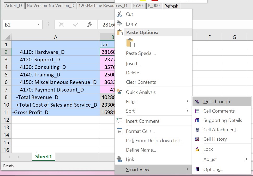Select the Drill-through icon
The image size is (253, 176).
click(x=197, y=101)
